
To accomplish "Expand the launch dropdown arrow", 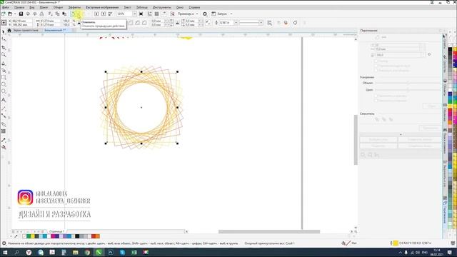I will tap(231, 14).
